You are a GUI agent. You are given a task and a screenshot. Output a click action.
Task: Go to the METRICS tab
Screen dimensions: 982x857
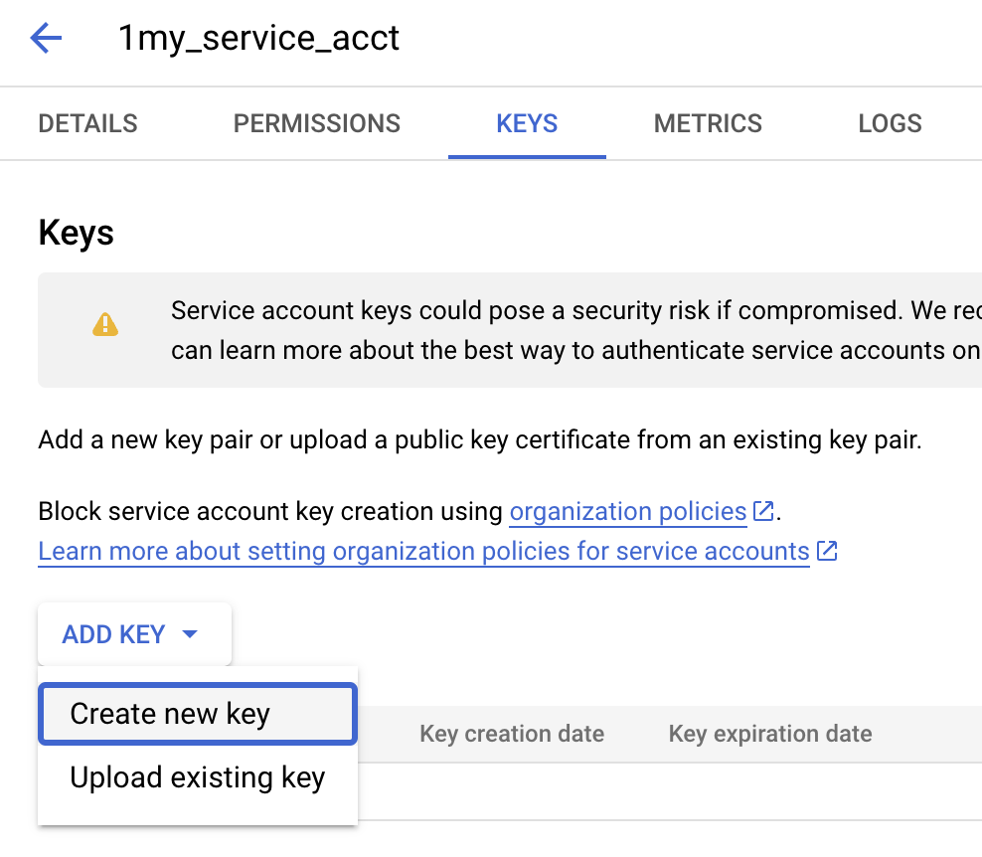(x=708, y=123)
